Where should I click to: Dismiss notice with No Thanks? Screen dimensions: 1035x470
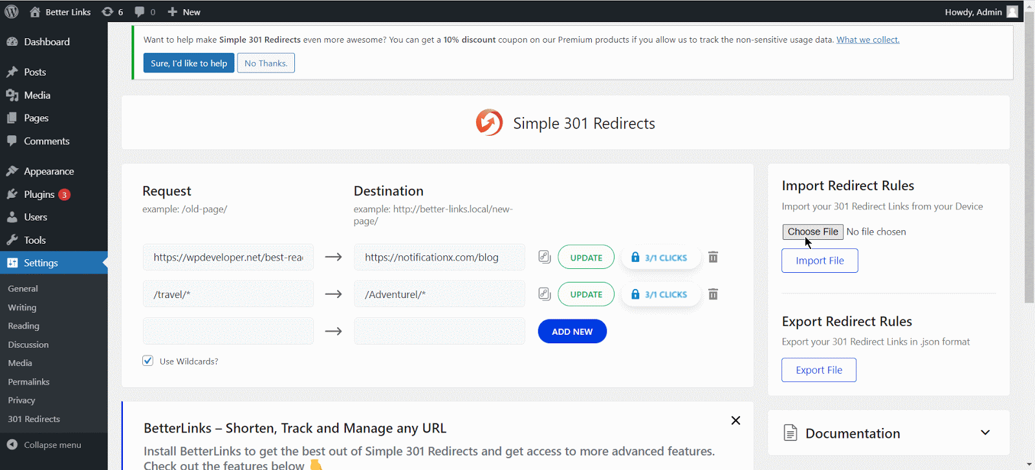(x=266, y=63)
